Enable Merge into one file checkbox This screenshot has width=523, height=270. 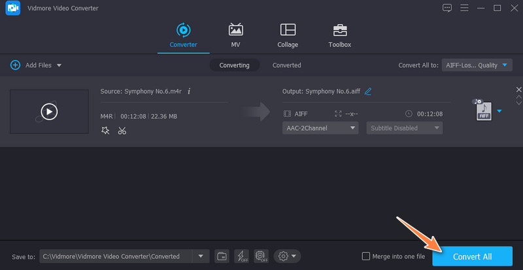coord(366,256)
